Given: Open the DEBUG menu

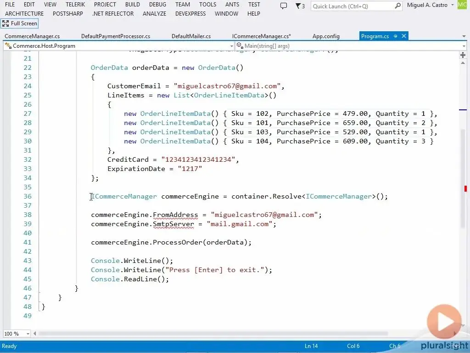Looking at the screenshot, I should click(x=157, y=5).
